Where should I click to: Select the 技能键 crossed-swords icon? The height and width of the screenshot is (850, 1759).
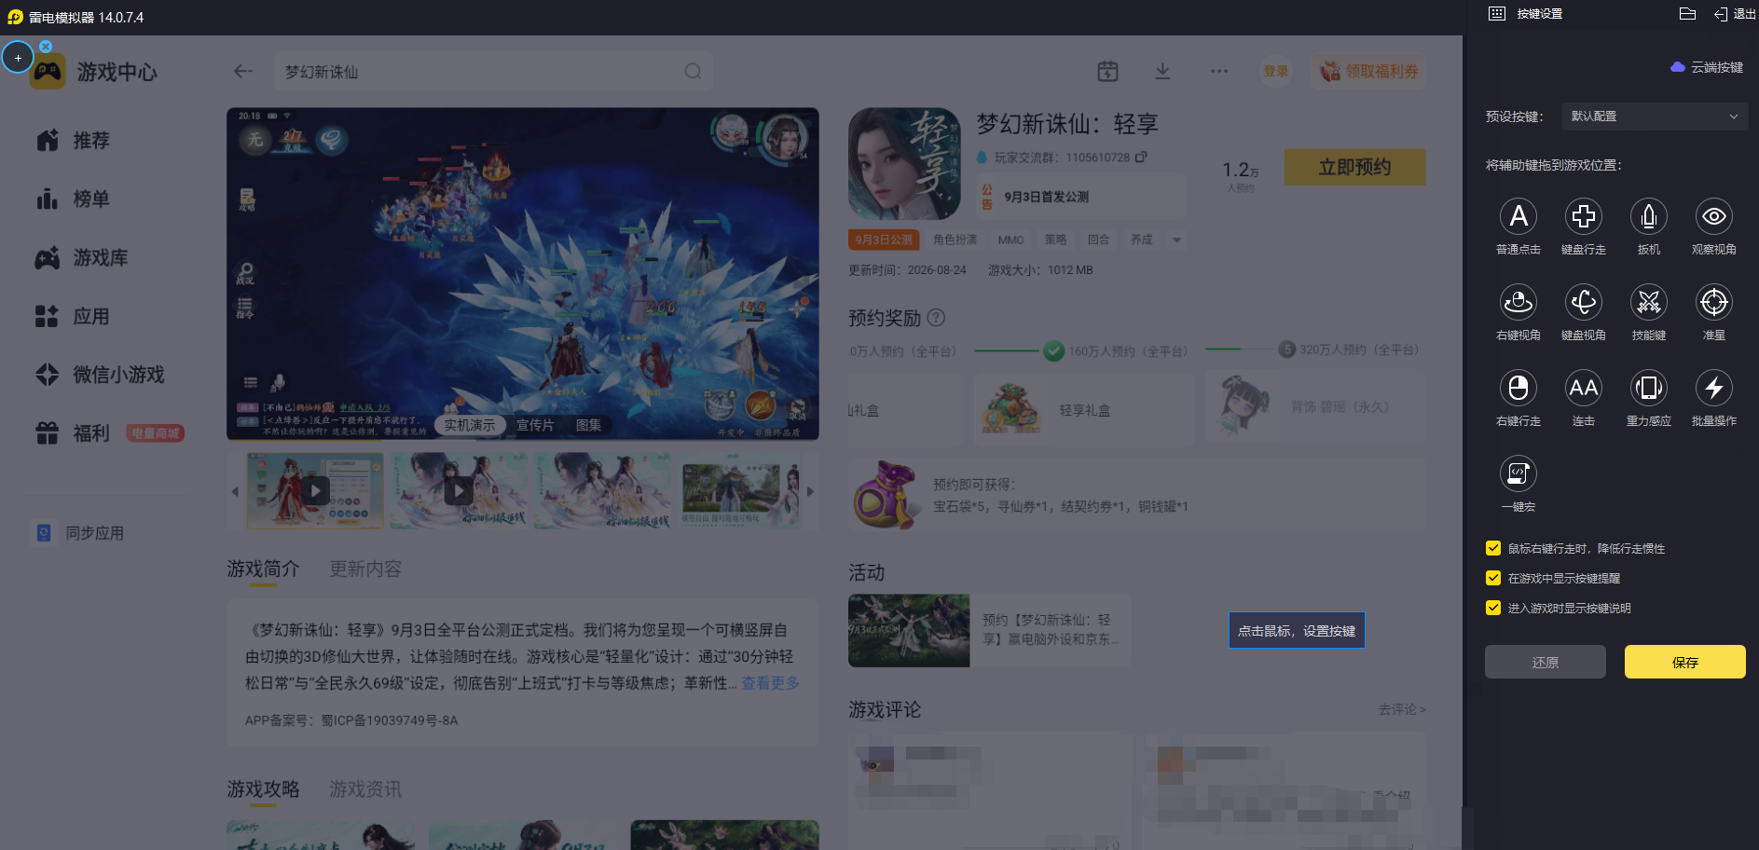coord(1649,302)
